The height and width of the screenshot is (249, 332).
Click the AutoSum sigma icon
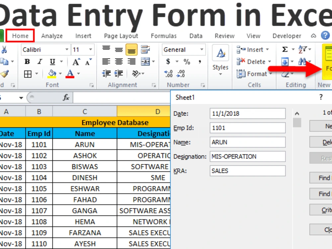click(285, 49)
